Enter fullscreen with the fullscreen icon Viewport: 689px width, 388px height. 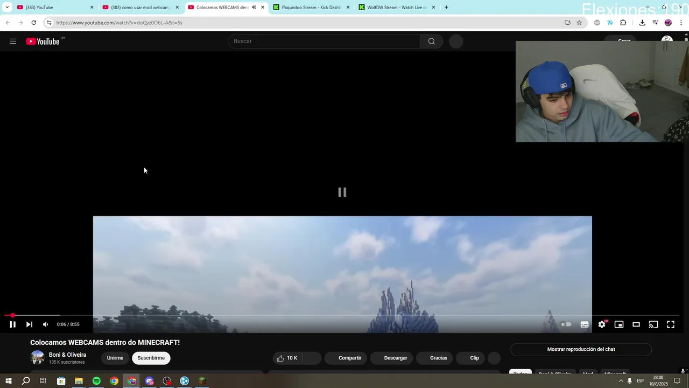tap(671, 324)
